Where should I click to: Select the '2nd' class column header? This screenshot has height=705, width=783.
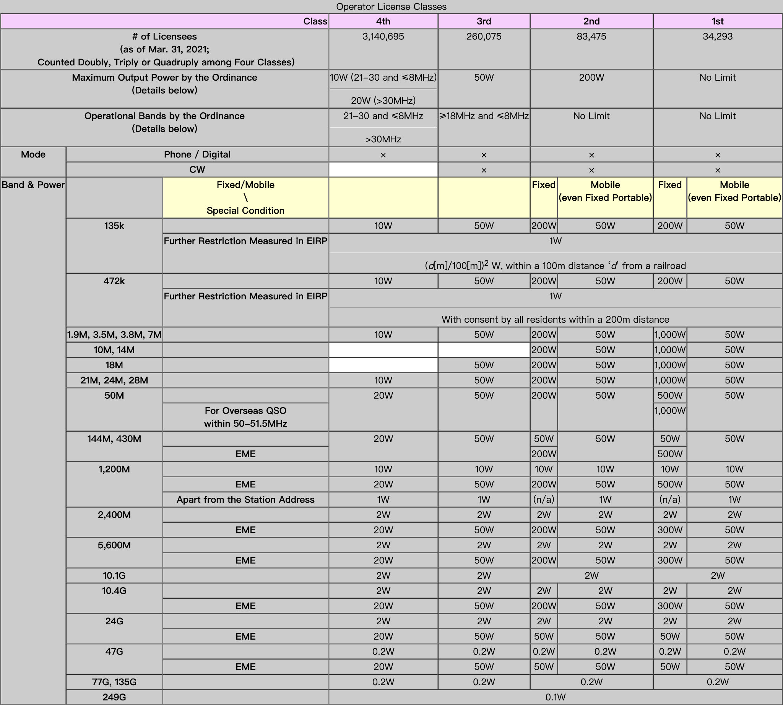pos(591,21)
